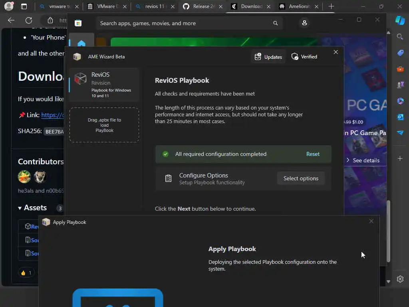The image size is (409, 307).
Task: Click the SHA256 hash value BEE7BA
Action: tap(54, 131)
